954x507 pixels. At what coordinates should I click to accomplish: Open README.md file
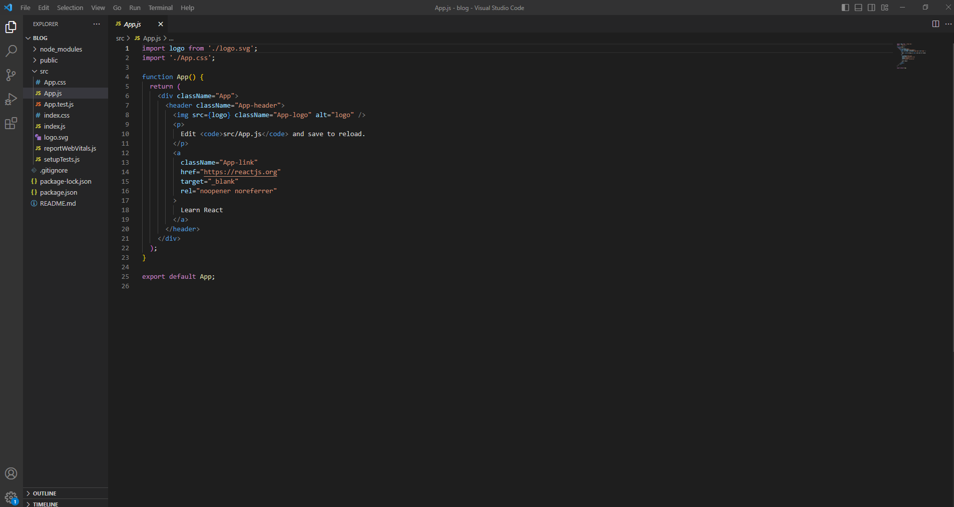click(x=66, y=203)
